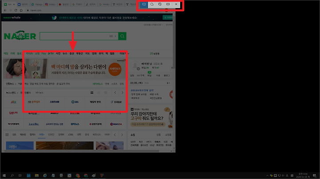The height and width of the screenshot is (179, 320).
Task: Select the JOB& topic tab
Action: click(x=70, y=135)
